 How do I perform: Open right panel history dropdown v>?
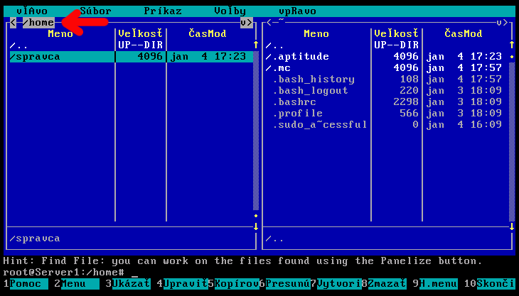pyautogui.click(x=502, y=23)
